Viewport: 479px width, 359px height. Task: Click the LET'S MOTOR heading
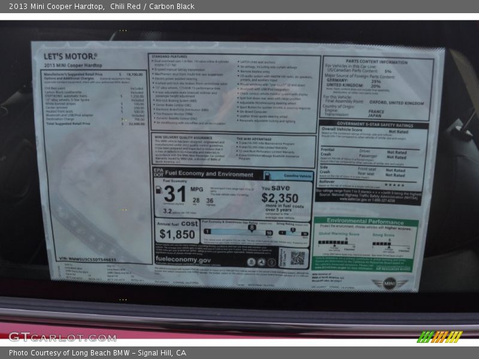(70, 56)
